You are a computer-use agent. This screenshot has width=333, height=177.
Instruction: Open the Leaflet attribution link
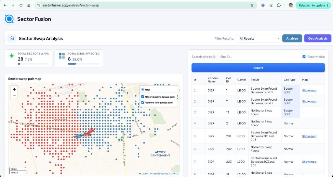click(x=145, y=174)
